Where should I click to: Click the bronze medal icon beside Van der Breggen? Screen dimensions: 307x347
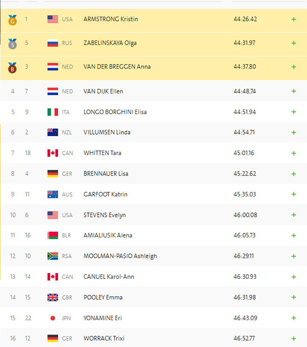click(12, 67)
